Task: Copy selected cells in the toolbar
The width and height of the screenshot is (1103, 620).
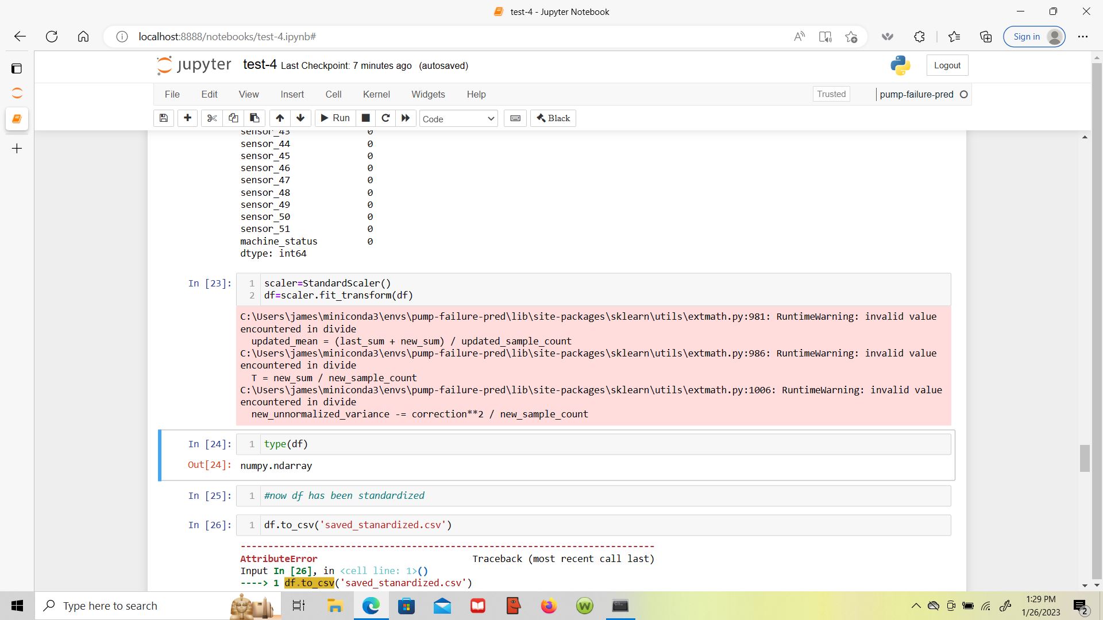Action: pos(233,118)
